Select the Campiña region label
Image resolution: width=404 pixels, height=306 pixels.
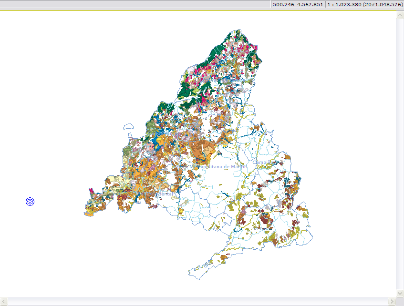[263, 163]
